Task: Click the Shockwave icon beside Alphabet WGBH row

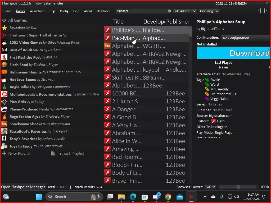Action: pyautogui.click(x=107, y=46)
